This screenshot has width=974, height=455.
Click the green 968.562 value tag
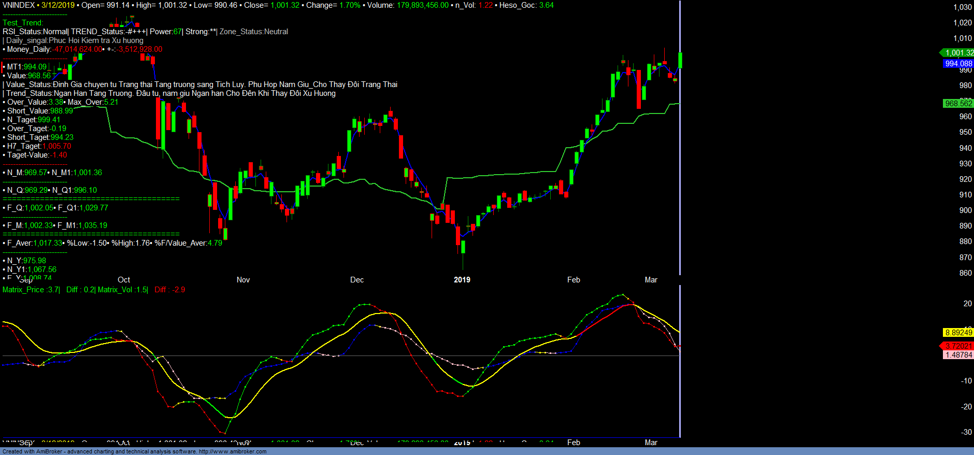(x=958, y=104)
